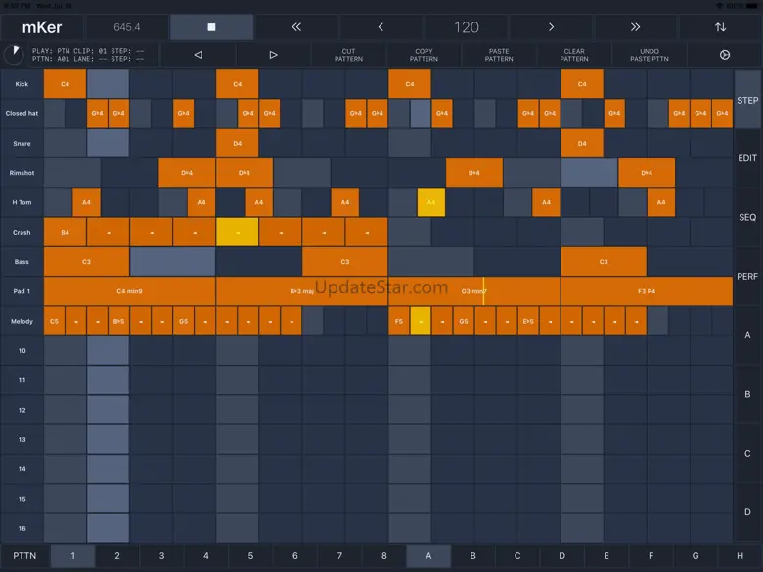Select the Crash lane label
The width and height of the screenshot is (763, 572).
(x=22, y=232)
